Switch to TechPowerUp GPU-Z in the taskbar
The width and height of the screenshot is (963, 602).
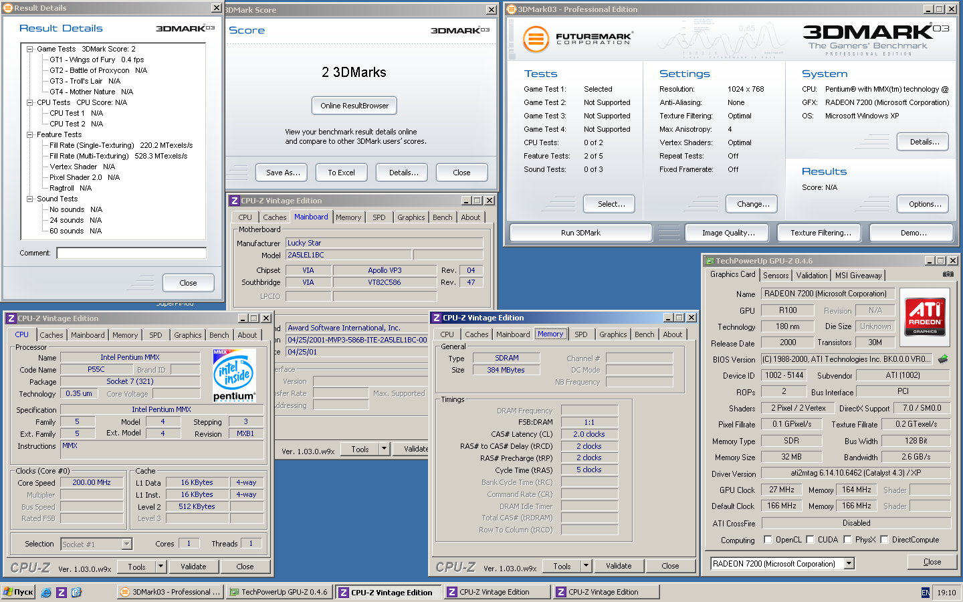coord(278,592)
